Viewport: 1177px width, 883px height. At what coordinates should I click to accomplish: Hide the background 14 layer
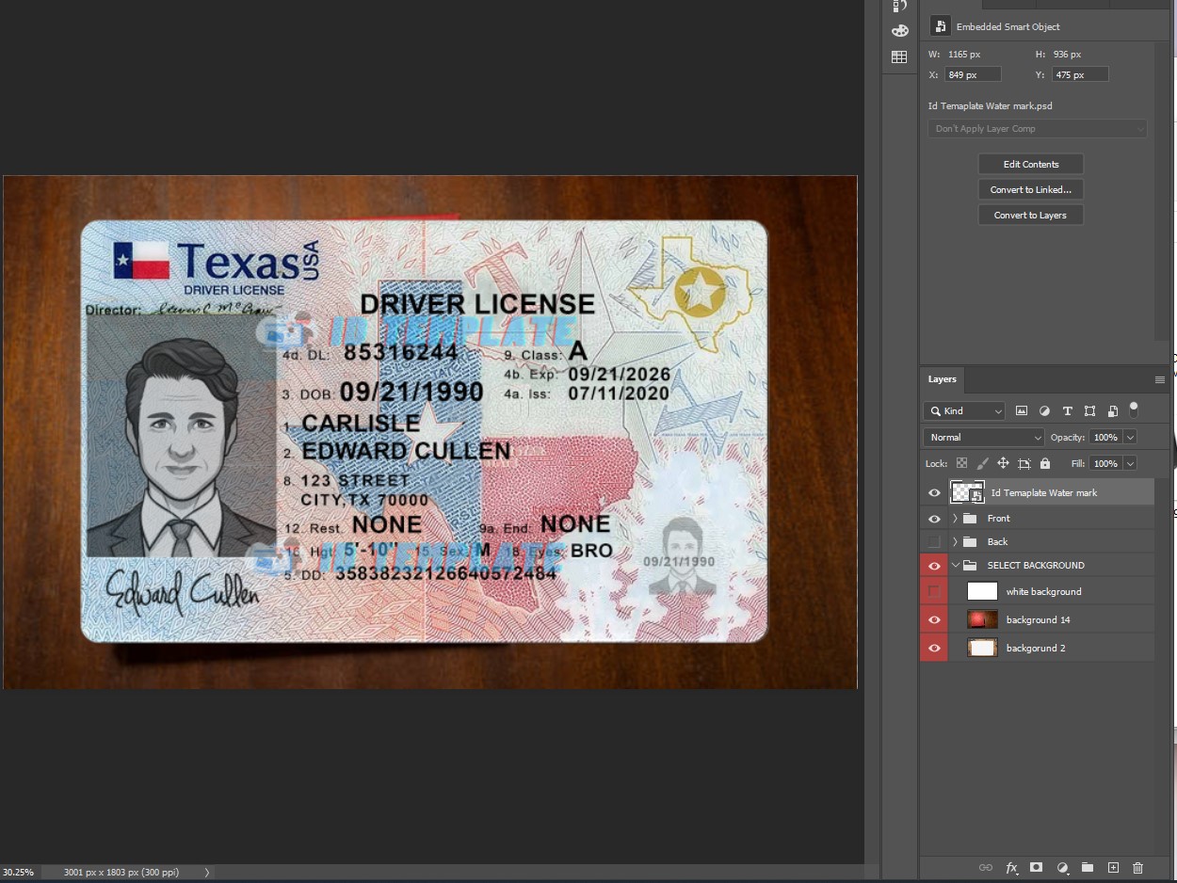pos(934,619)
